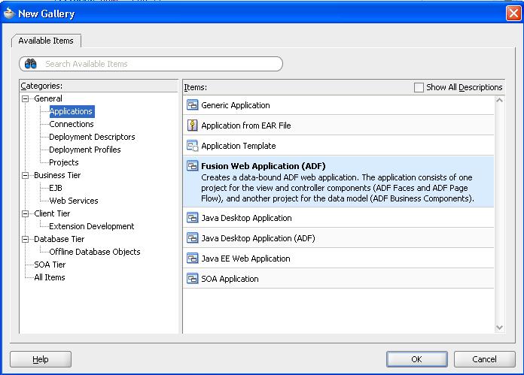Collapse the Database Tier tree node
The width and height of the screenshot is (524, 375).
tap(26, 239)
